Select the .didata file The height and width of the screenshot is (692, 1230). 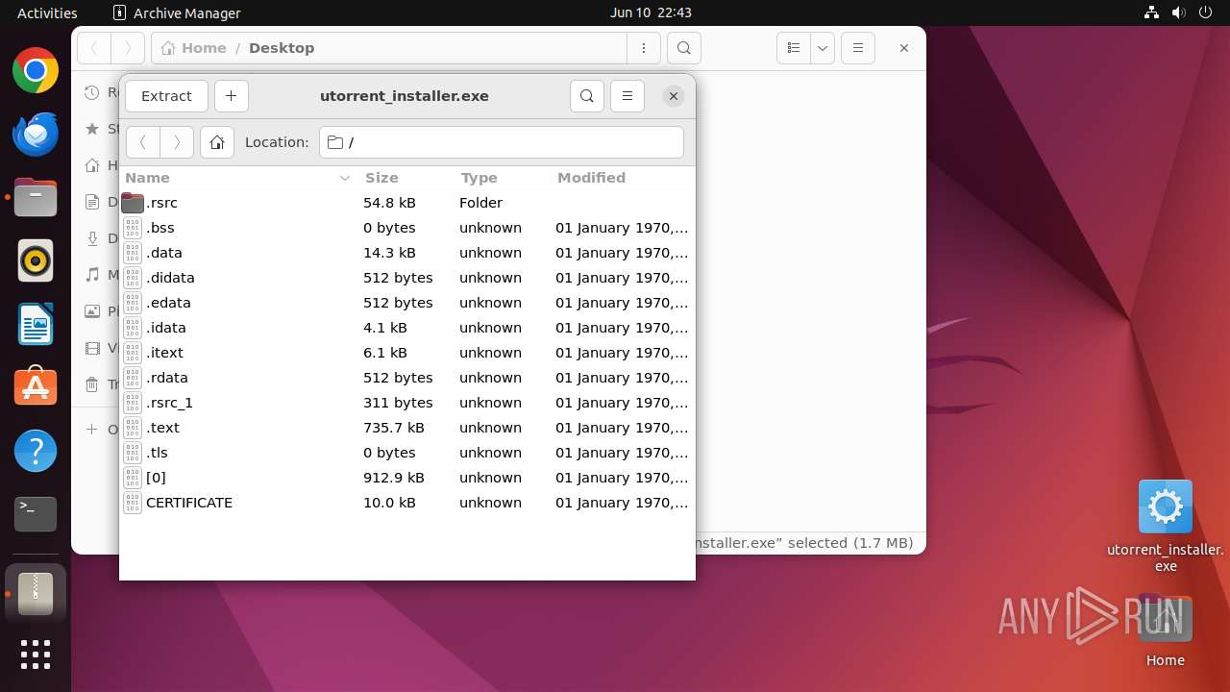click(x=406, y=278)
